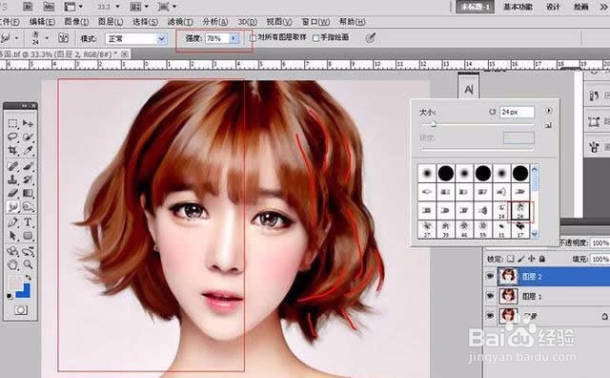Image resolution: width=610 pixels, height=378 pixels.
Task: Open the 图像(I) menu
Action: pos(76,22)
